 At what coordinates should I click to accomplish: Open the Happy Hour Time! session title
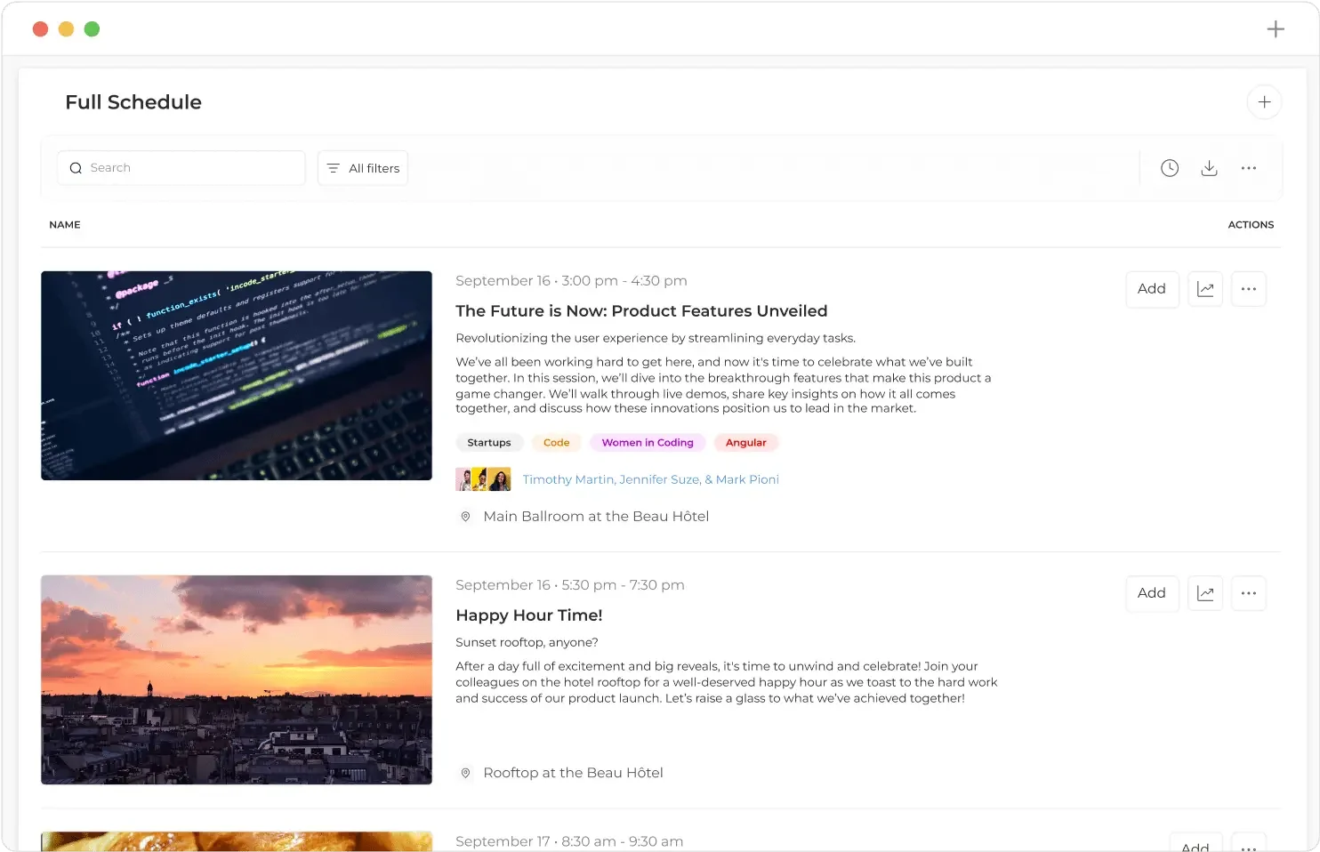point(529,615)
